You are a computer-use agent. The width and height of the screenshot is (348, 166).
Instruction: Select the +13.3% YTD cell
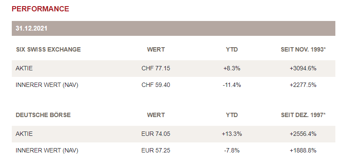[x=232, y=134]
